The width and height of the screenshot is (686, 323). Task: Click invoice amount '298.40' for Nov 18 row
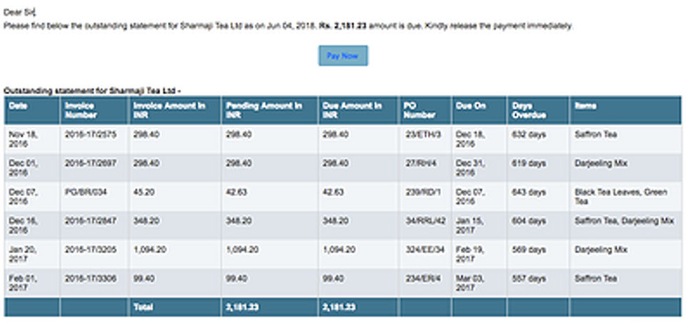point(146,135)
